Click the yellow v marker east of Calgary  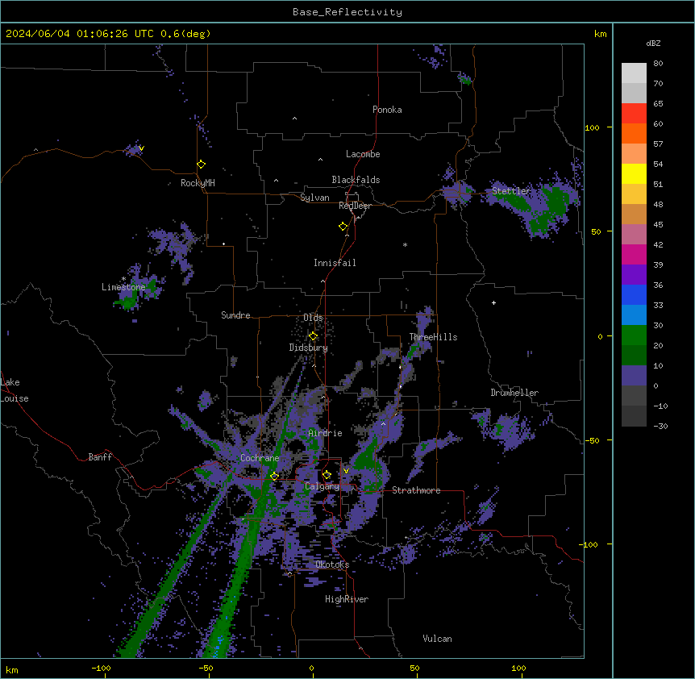346,471
